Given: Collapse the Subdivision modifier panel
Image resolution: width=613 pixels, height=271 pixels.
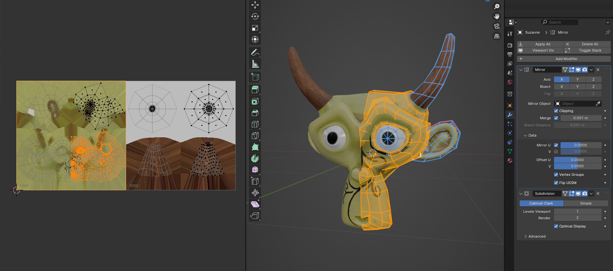Looking at the screenshot, I should 521,194.
